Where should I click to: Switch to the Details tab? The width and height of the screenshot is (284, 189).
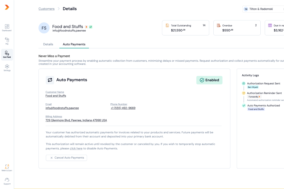tap(48, 44)
